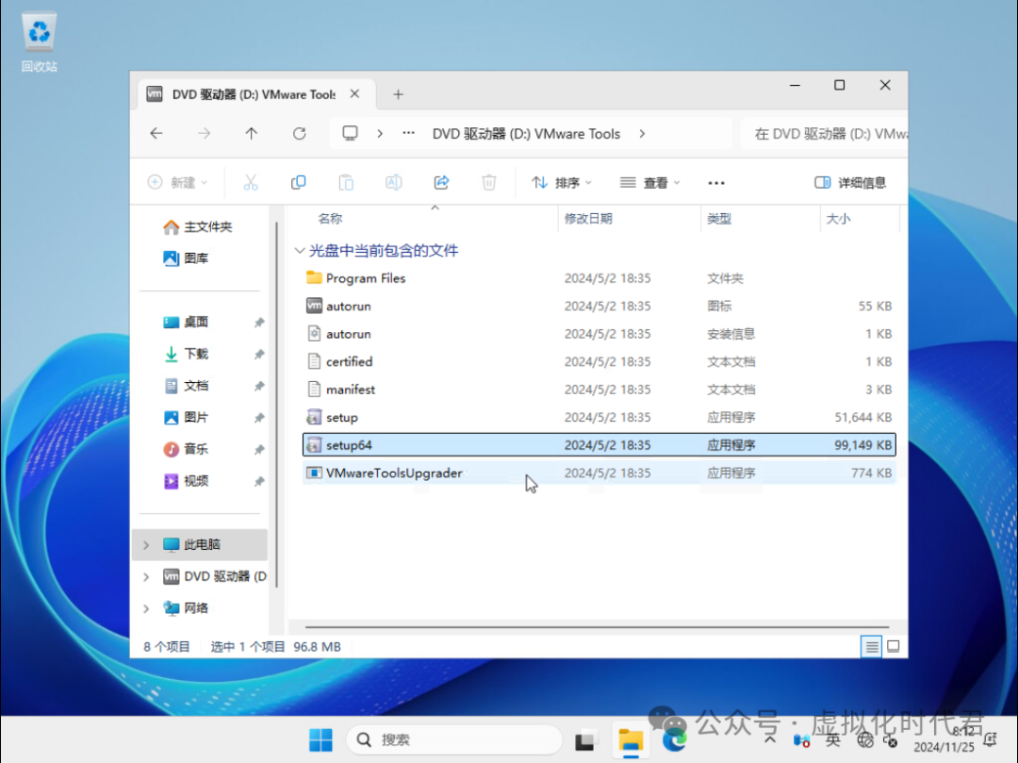Open Microsoft Edge from taskbar
The height and width of the screenshot is (763, 1018).
click(675, 739)
